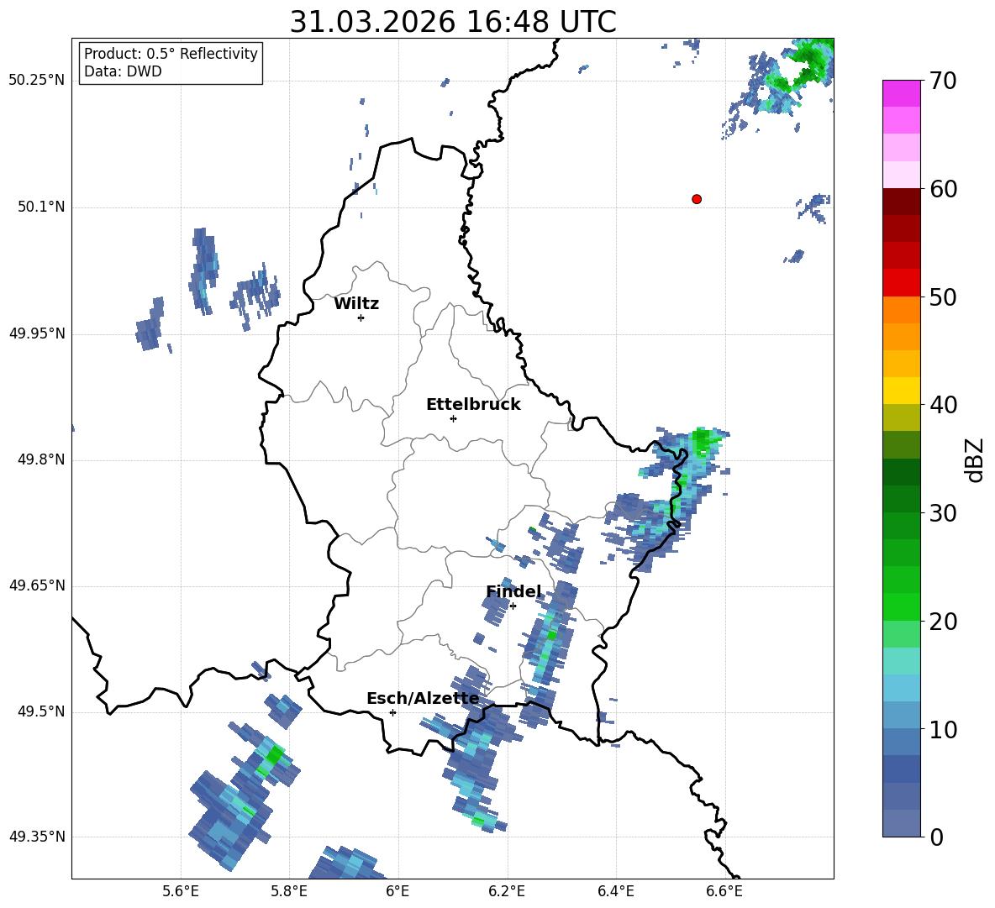Click the Ettelbruck station cross marker
The width and height of the screenshot is (995, 908).
[x=453, y=418]
